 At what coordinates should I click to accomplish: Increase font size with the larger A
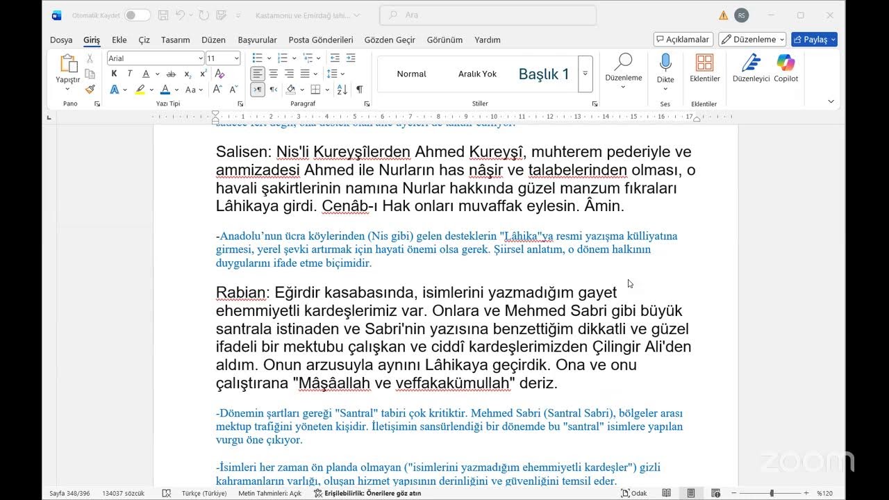click(217, 90)
